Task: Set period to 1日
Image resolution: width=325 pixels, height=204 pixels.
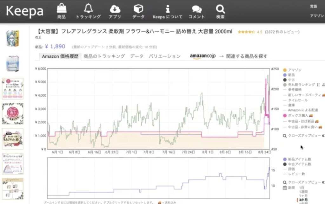Action: click(302, 188)
